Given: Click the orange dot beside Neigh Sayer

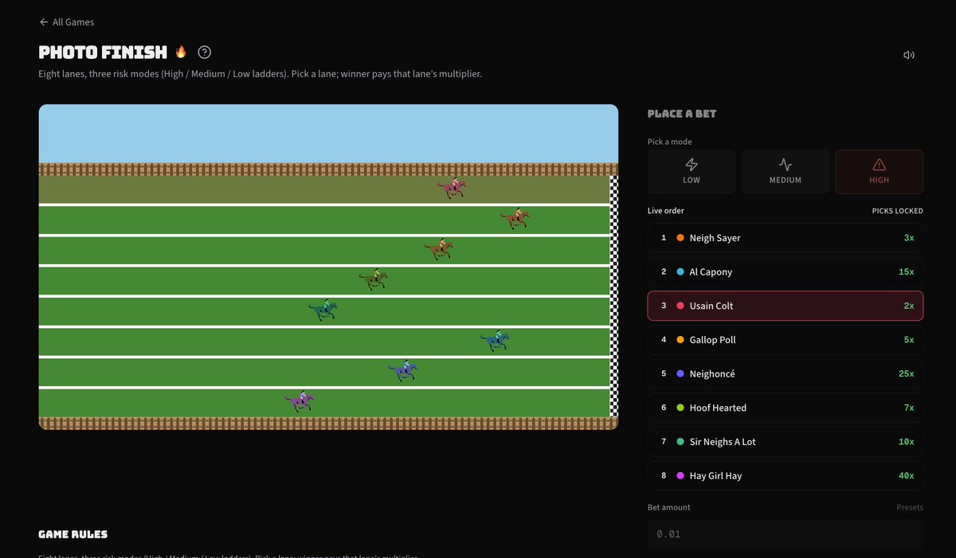Looking at the screenshot, I should [680, 238].
